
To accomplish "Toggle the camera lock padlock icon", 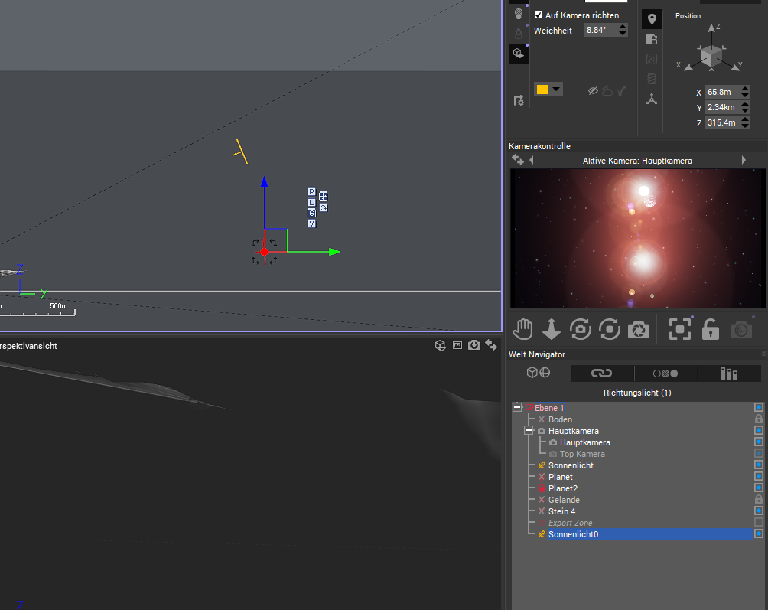I will (x=710, y=329).
